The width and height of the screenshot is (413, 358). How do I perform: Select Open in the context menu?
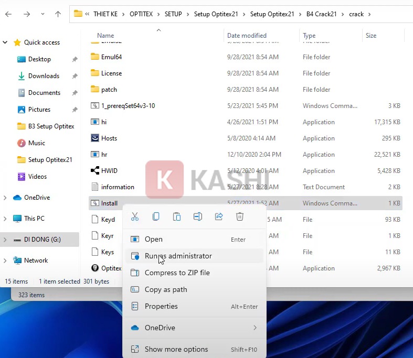pos(194,239)
